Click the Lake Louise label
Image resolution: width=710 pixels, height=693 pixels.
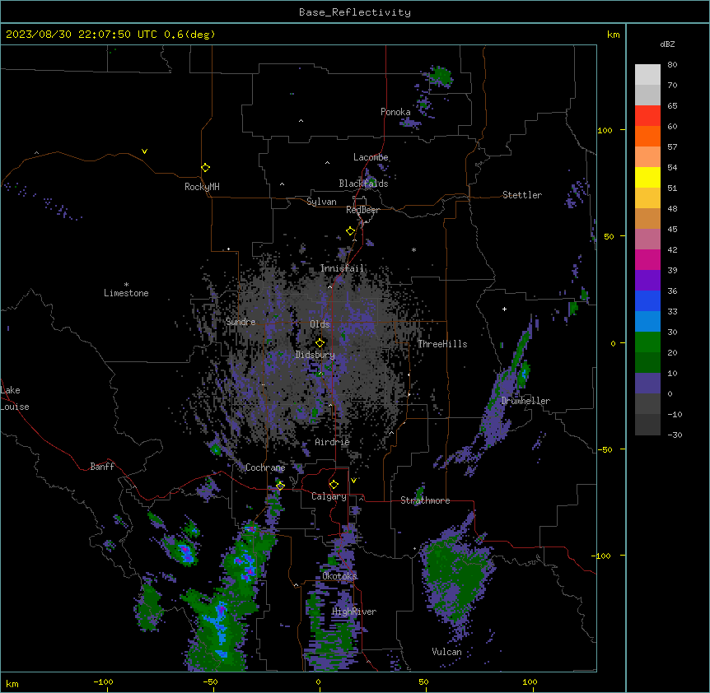15,398
